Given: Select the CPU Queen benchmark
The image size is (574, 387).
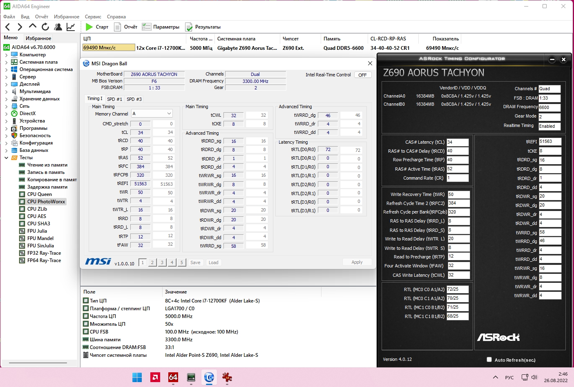Looking at the screenshot, I should point(39,194).
